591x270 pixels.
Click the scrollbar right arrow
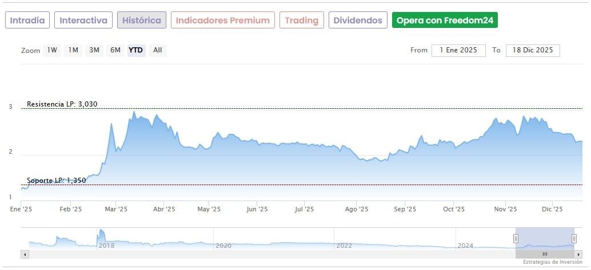click(578, 254)
